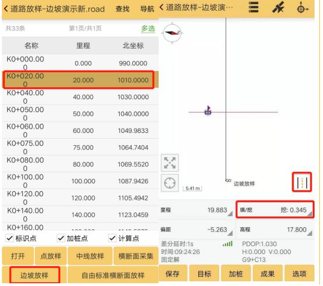Tap the PDOP:1.030 value

pyautogui.click(x=259, y=244)
